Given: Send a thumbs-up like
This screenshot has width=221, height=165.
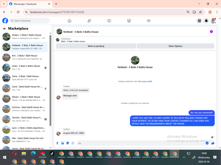Looking at the screenshot, I should point(213,143).
